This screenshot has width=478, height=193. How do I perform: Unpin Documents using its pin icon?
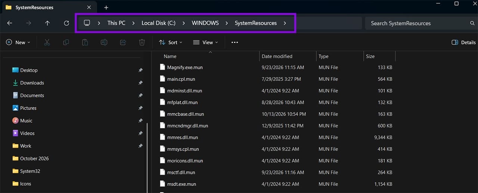[x=140, y=95]
